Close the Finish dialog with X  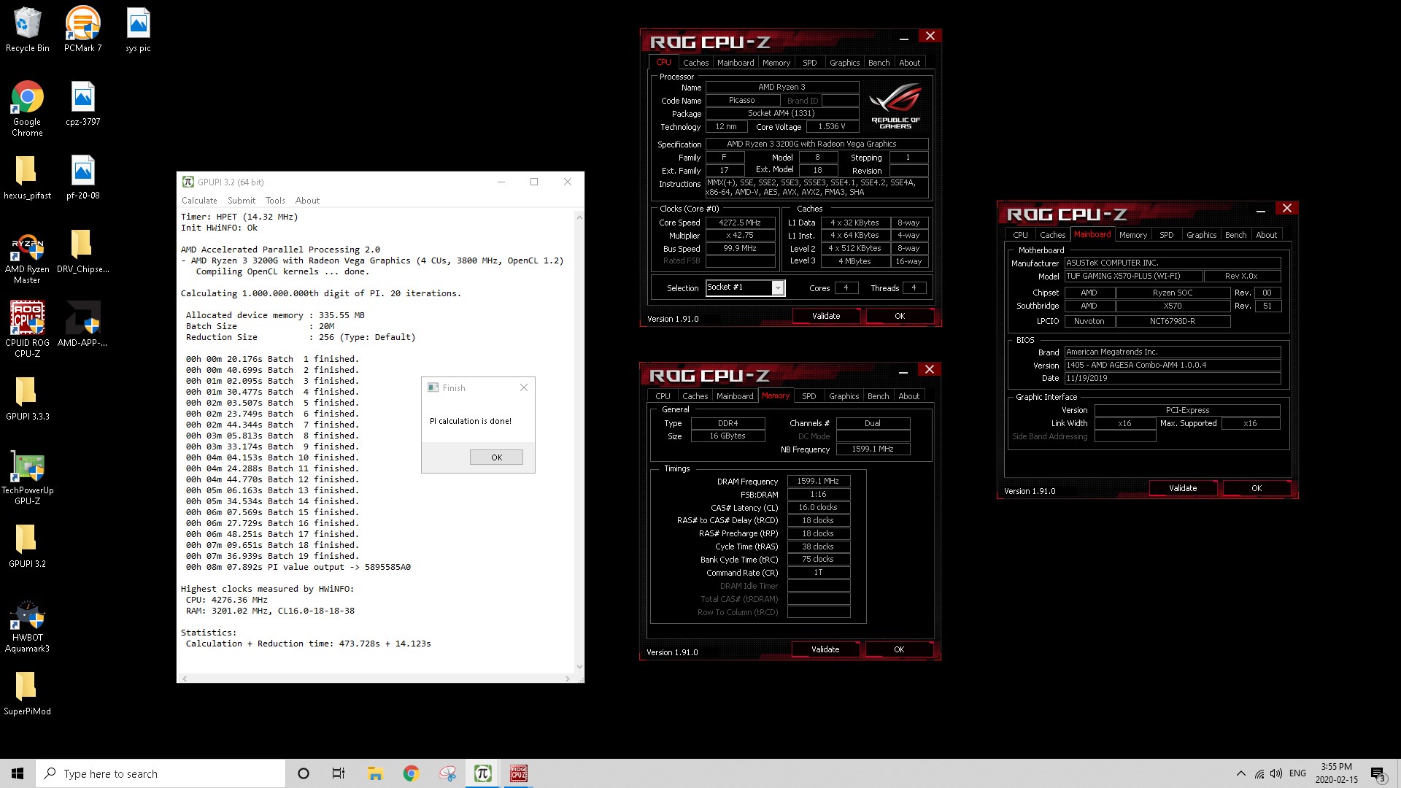[x=523, y=387]
